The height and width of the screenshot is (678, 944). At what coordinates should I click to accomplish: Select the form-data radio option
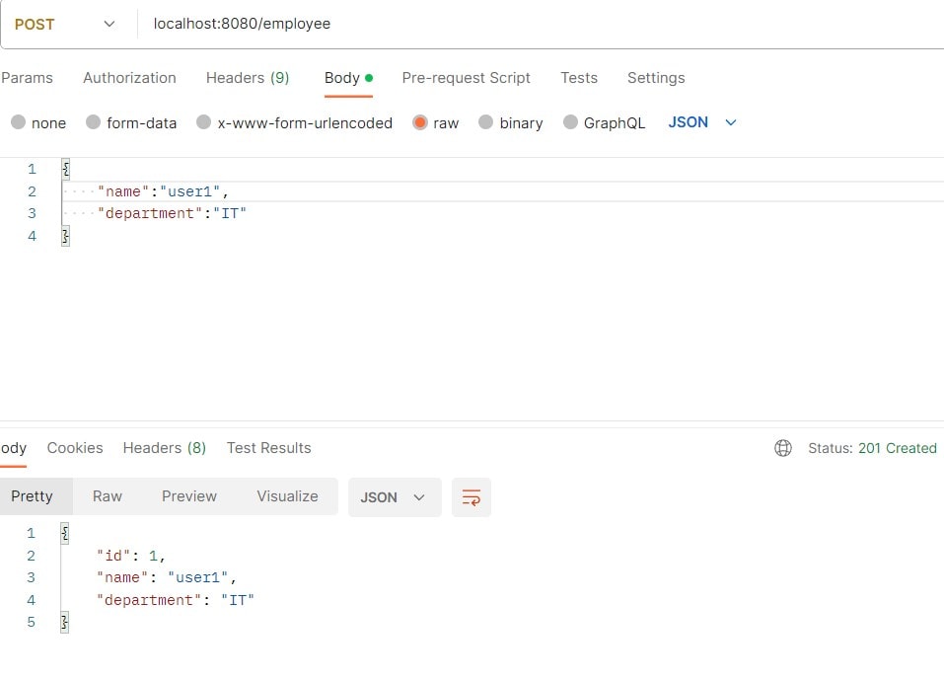pyautogui.click(x=94, y=122)
